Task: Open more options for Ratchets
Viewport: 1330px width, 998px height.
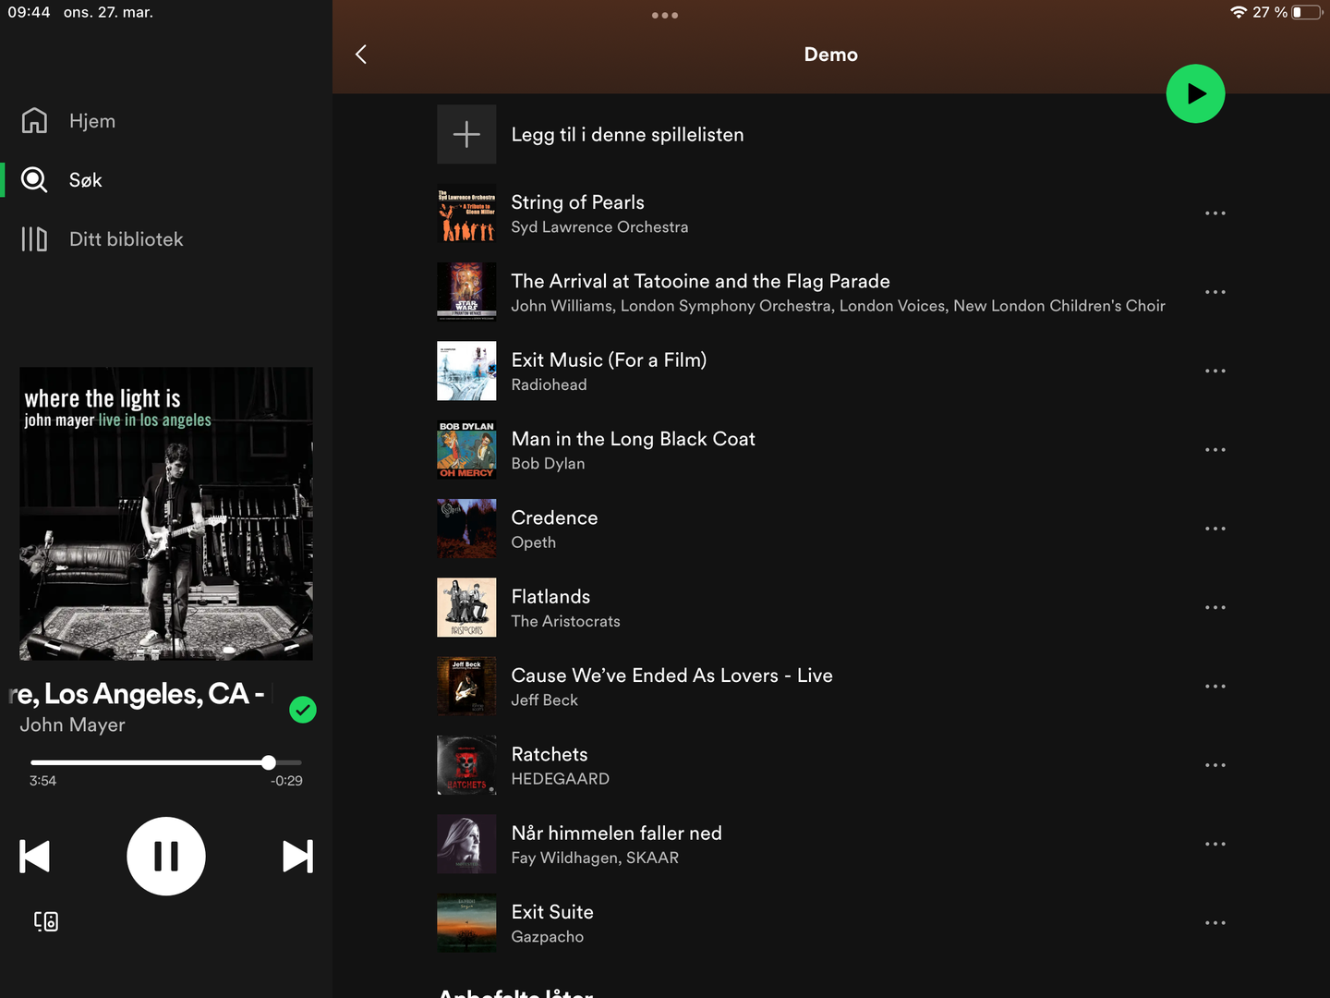Action: click(x=1215, y=766)
